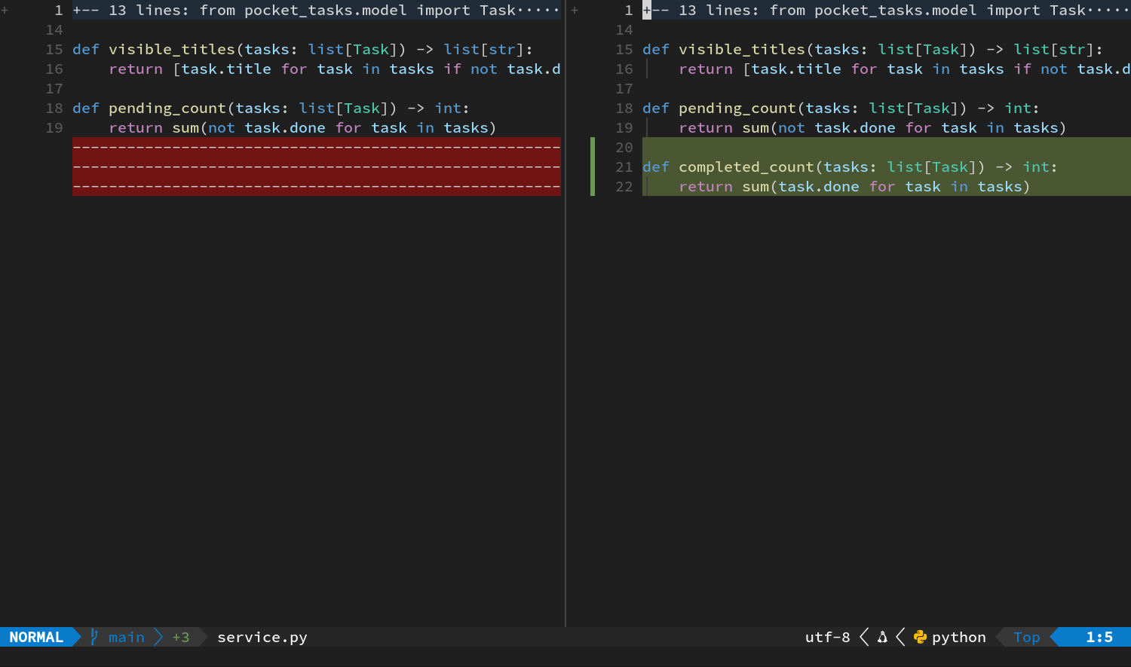Place cursor on 'def visible_titles' in right pane
Viewport: 1131px width, 667px height.
pos(724,50)
